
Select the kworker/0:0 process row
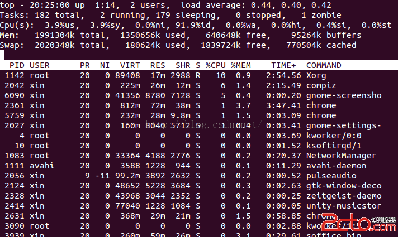click(x=199, y=136)
